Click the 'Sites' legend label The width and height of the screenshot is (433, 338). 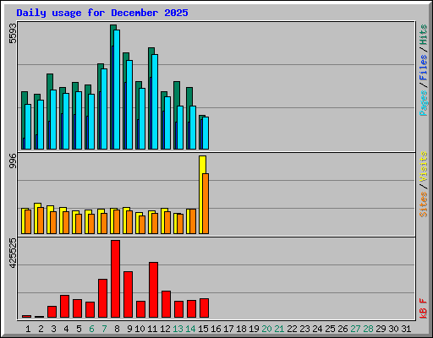(x=424, y=204)
